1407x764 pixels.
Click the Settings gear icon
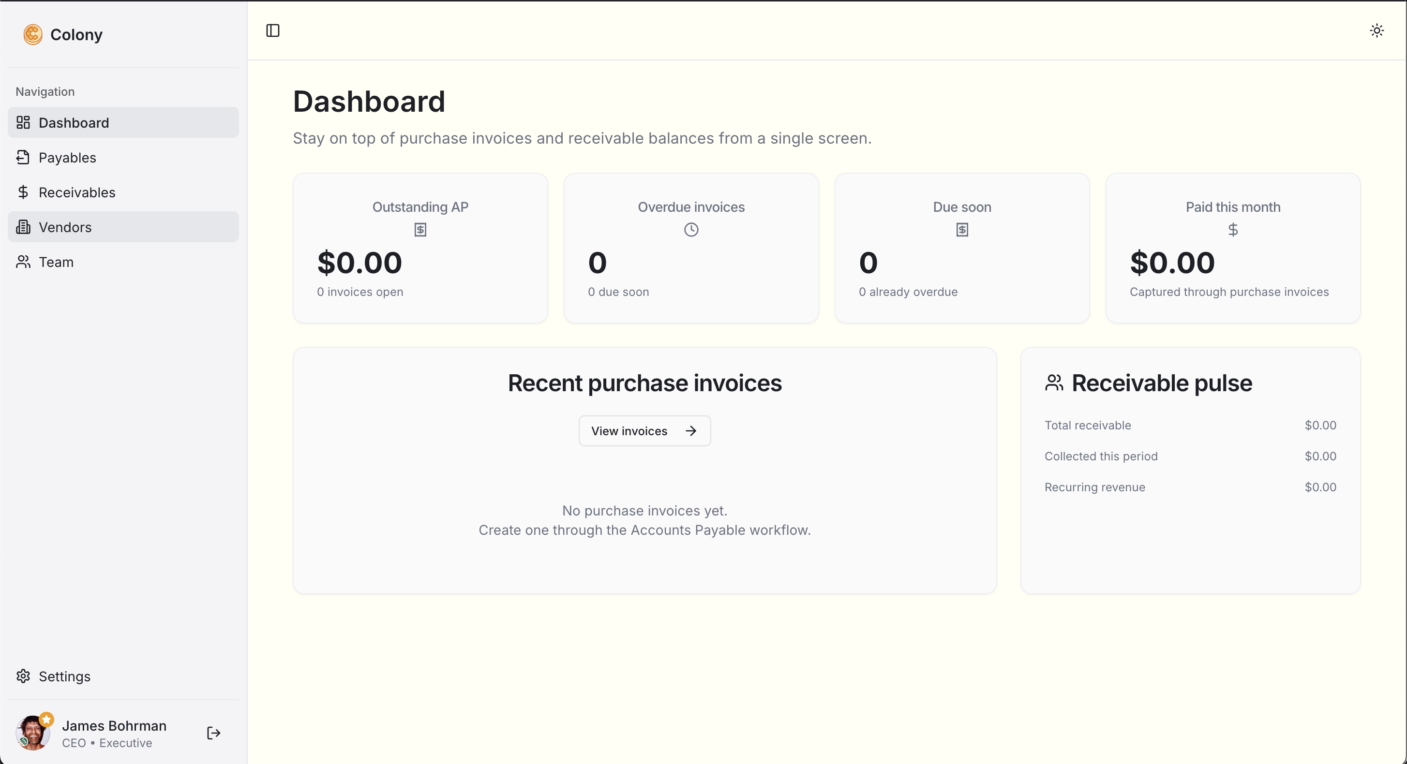coord(24,676)
